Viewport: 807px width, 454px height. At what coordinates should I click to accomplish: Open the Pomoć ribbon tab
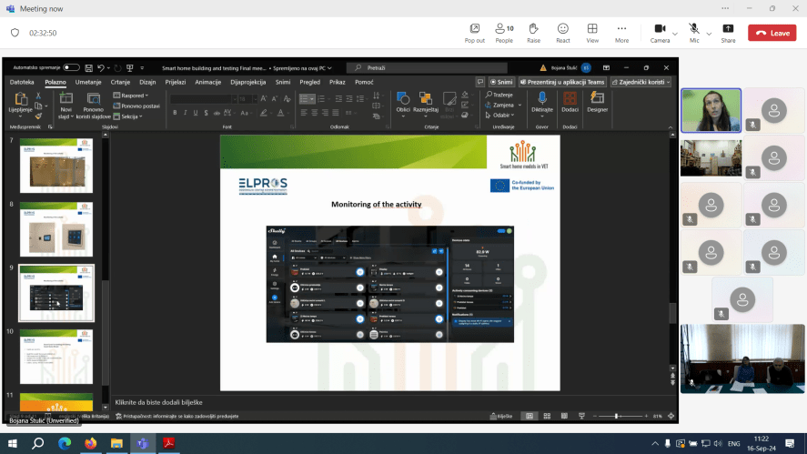pos(364,82)
